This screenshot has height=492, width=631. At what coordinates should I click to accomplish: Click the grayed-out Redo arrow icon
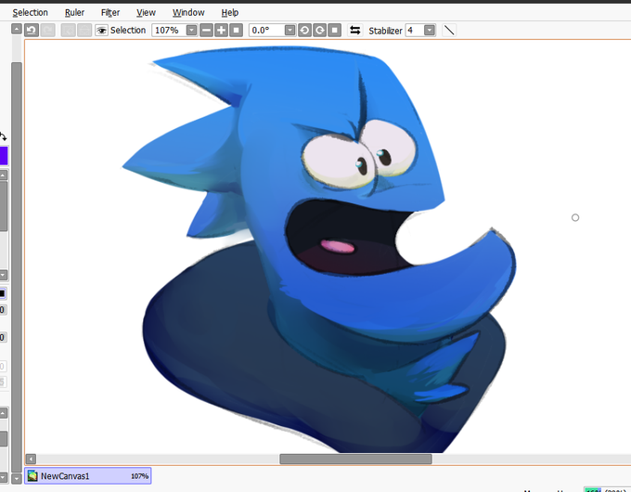coord(48,31)
